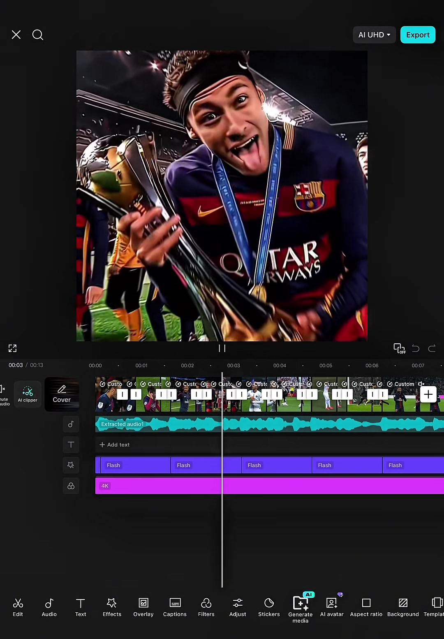Screen dimensions: 444x639
Task: Jump to 00:05 on the time ruler
Action: 326,366
